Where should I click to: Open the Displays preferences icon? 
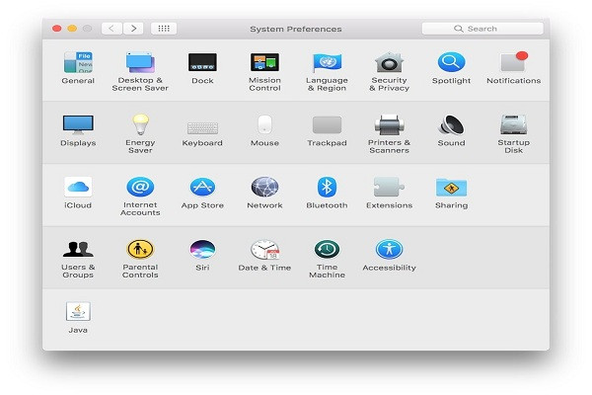point(78,124)
